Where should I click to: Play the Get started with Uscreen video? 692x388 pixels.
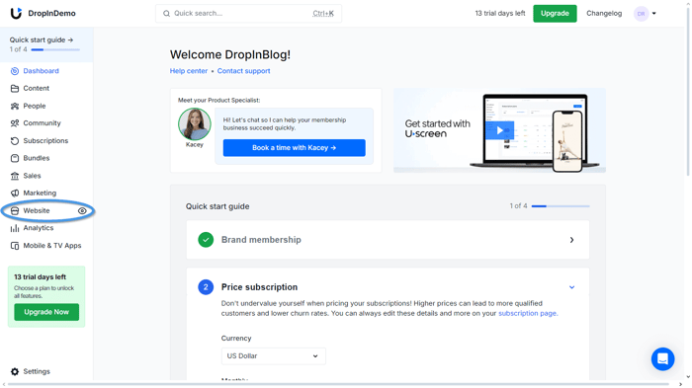coord(499,130)
